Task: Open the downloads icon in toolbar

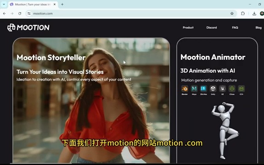Action: pyautogui.click(x=254, y=14)
